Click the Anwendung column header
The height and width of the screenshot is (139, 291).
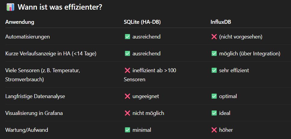(x=20, y=22)
